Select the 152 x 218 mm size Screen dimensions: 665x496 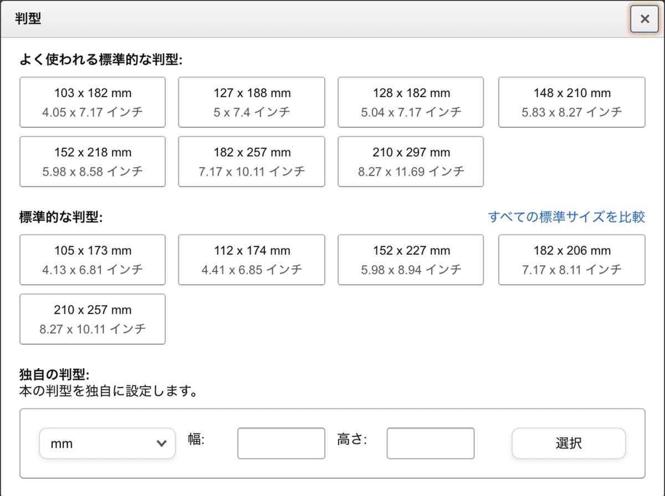coord(92,161)
